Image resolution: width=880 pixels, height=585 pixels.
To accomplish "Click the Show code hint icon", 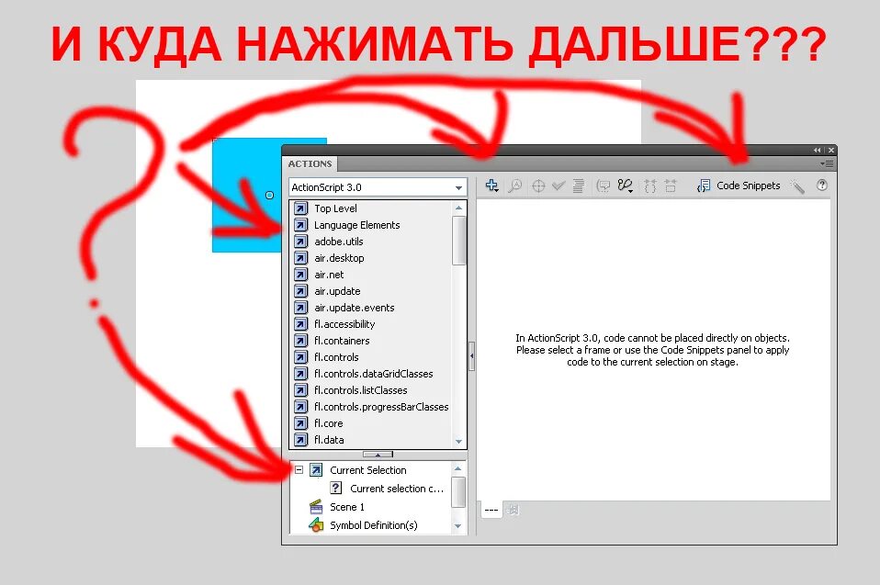I will click(x=603, y=186).
